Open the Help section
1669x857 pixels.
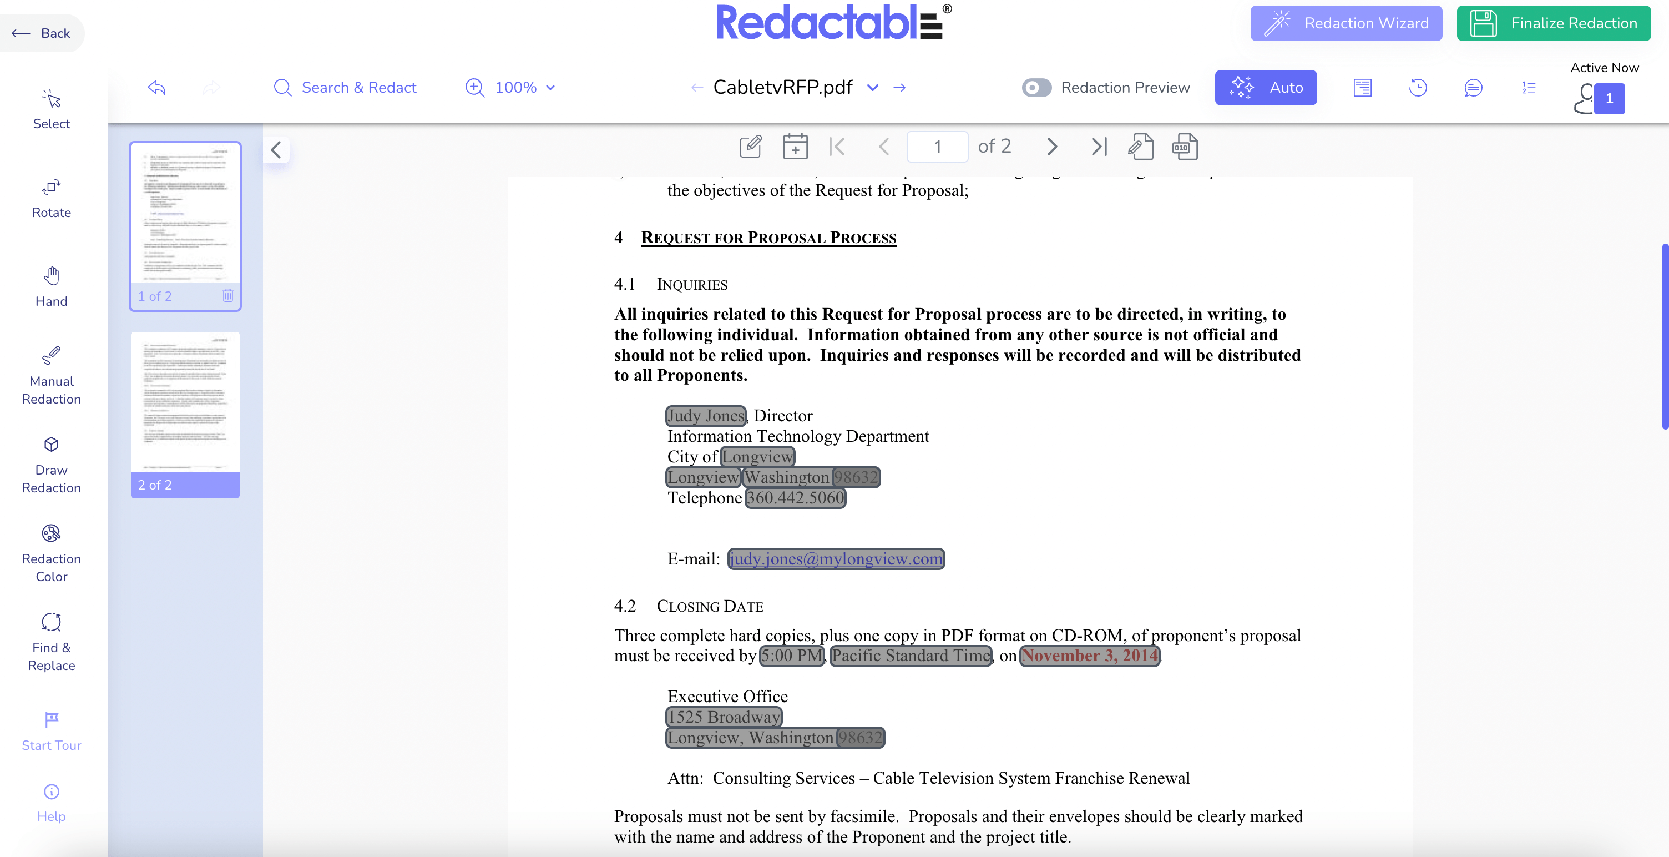51,803
